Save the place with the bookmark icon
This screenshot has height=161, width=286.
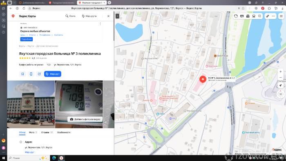(x=22, y=74)
